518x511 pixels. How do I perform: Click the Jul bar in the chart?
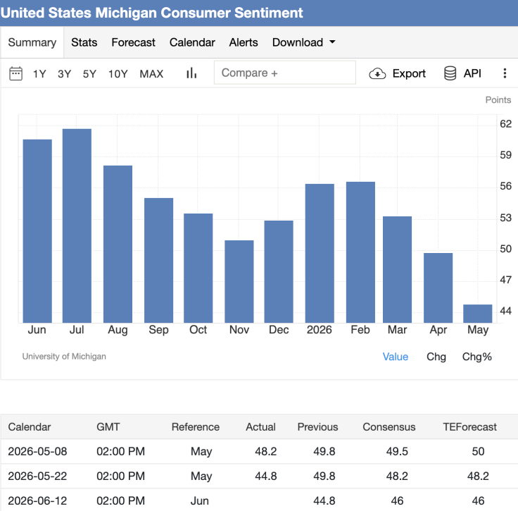click(x=77, y=226)
